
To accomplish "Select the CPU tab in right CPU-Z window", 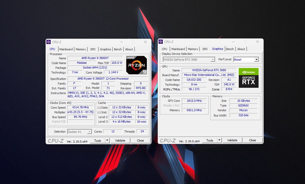I will pos(164,49).
